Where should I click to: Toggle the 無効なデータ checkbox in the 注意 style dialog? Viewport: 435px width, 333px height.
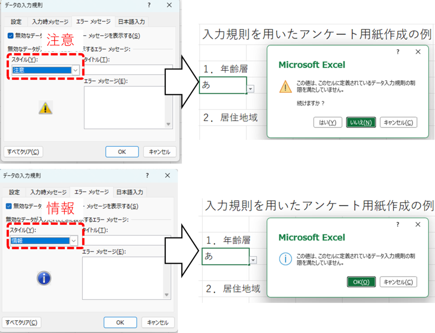pyautogui.click(x=11, y=36)
